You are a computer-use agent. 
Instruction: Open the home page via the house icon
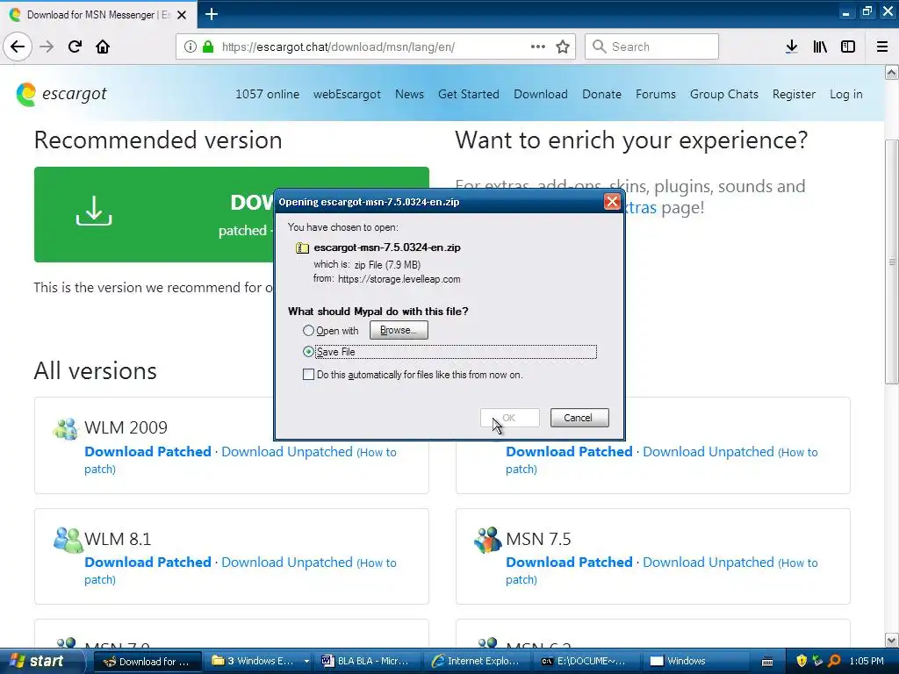(x=103, y=47)
